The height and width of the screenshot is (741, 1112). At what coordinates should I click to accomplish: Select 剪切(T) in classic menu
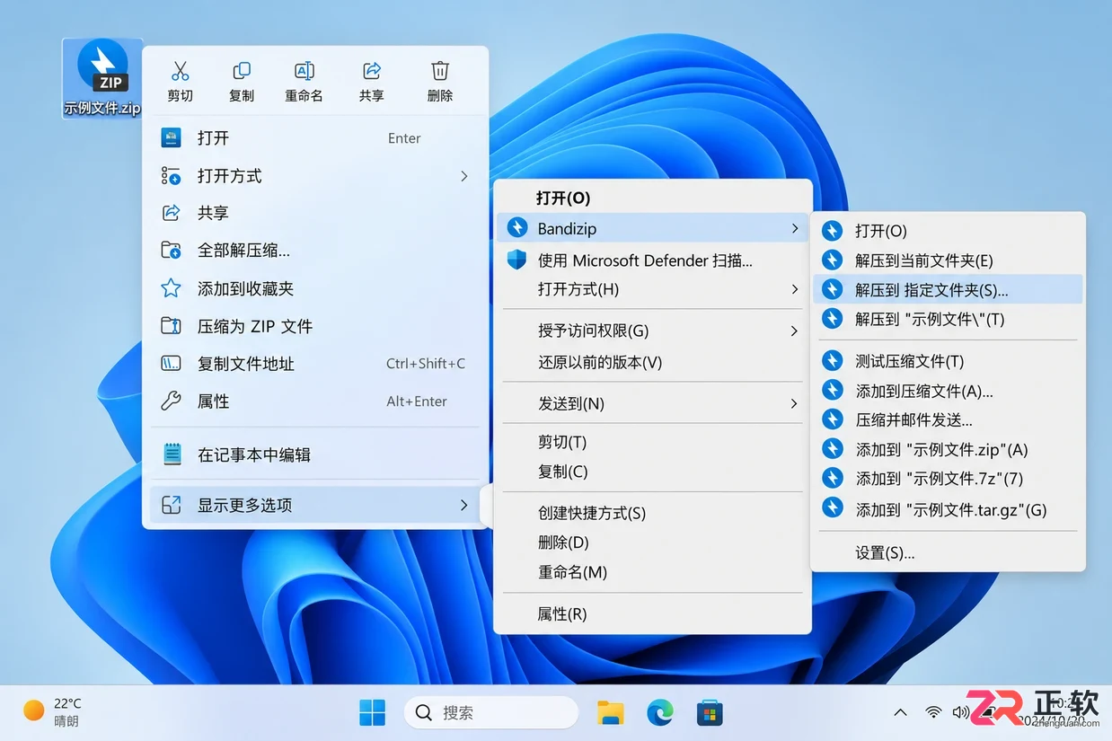pyautogui.click(x=653, y=442)
